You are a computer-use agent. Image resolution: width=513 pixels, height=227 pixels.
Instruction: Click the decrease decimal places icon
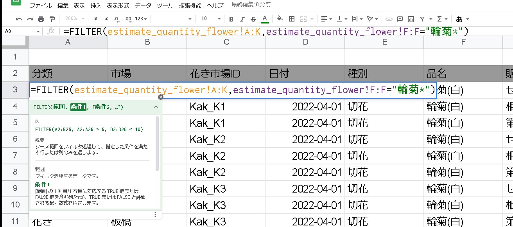pyautogui.click(x=117, y=18)
